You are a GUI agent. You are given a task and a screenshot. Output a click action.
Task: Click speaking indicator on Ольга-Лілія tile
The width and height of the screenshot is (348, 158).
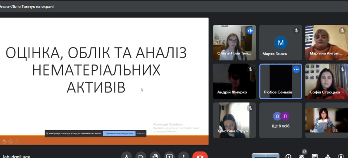250,31
